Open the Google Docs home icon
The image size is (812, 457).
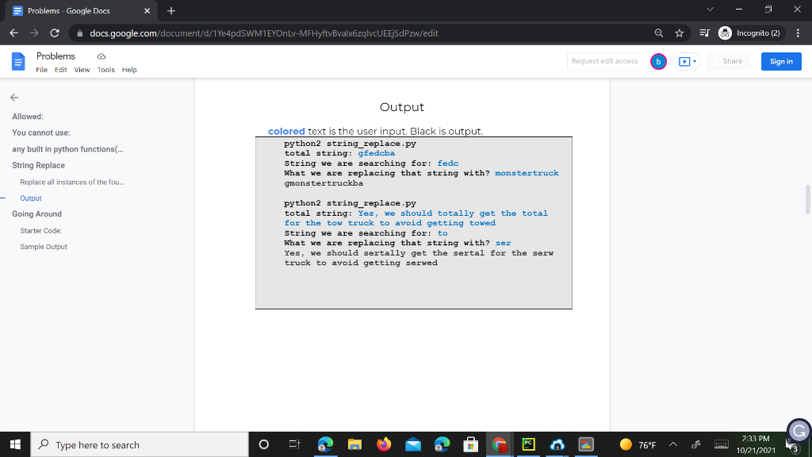coord(17,61)
